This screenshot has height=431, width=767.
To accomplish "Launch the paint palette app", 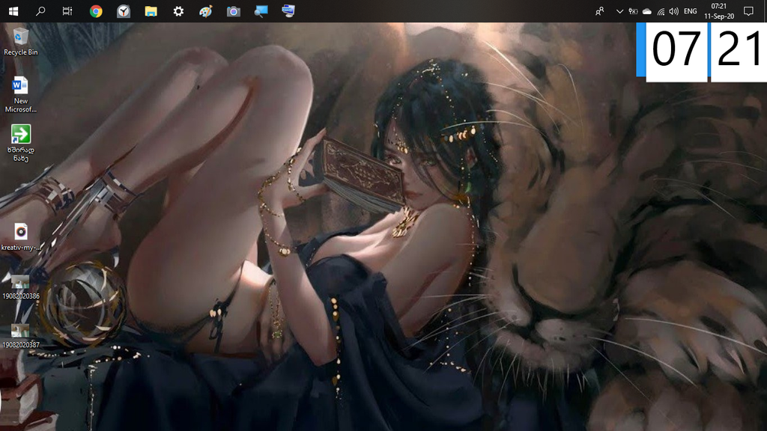I will [206, 10].
